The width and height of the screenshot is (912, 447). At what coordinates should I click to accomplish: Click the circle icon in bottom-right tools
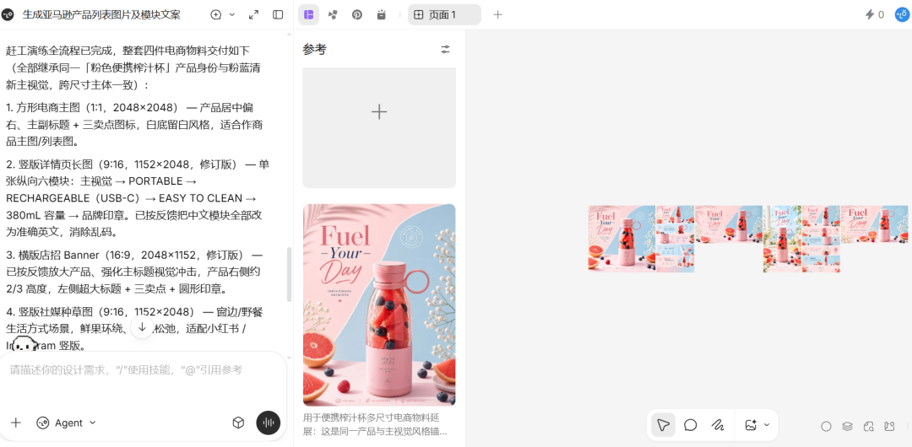click(x=826, y=427)
